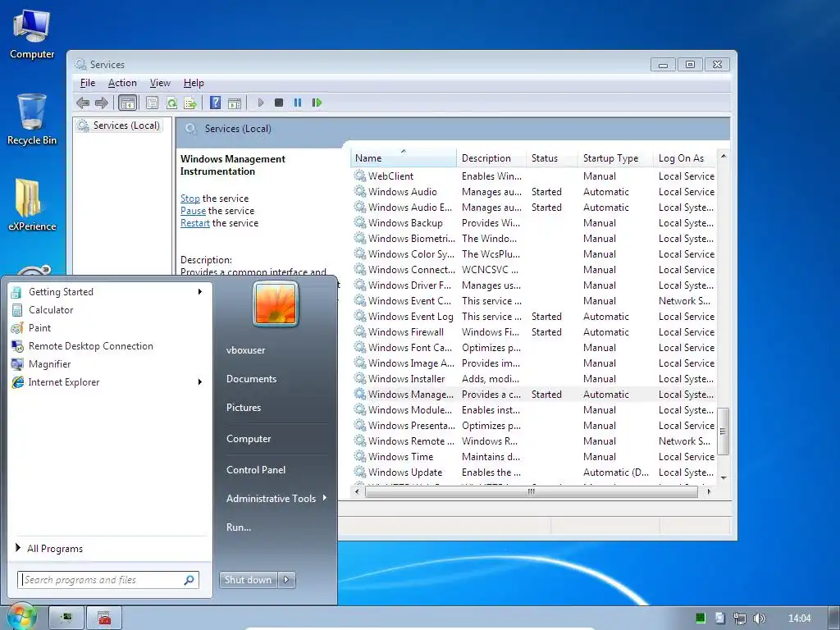The width and height of the screenshot is (840, 630).
Task: Click the Stop the service link
Action: (x=189, y=199)
